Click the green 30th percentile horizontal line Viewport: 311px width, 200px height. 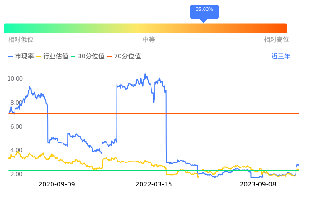[x=136, y=171]
